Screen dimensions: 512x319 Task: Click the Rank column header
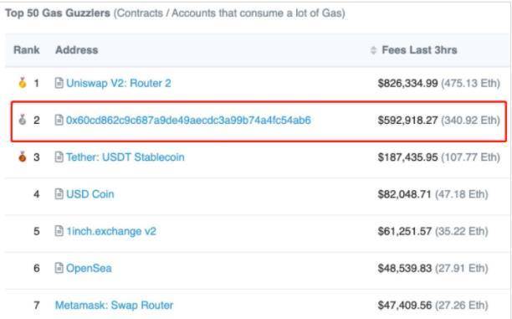tap(27, 50)
